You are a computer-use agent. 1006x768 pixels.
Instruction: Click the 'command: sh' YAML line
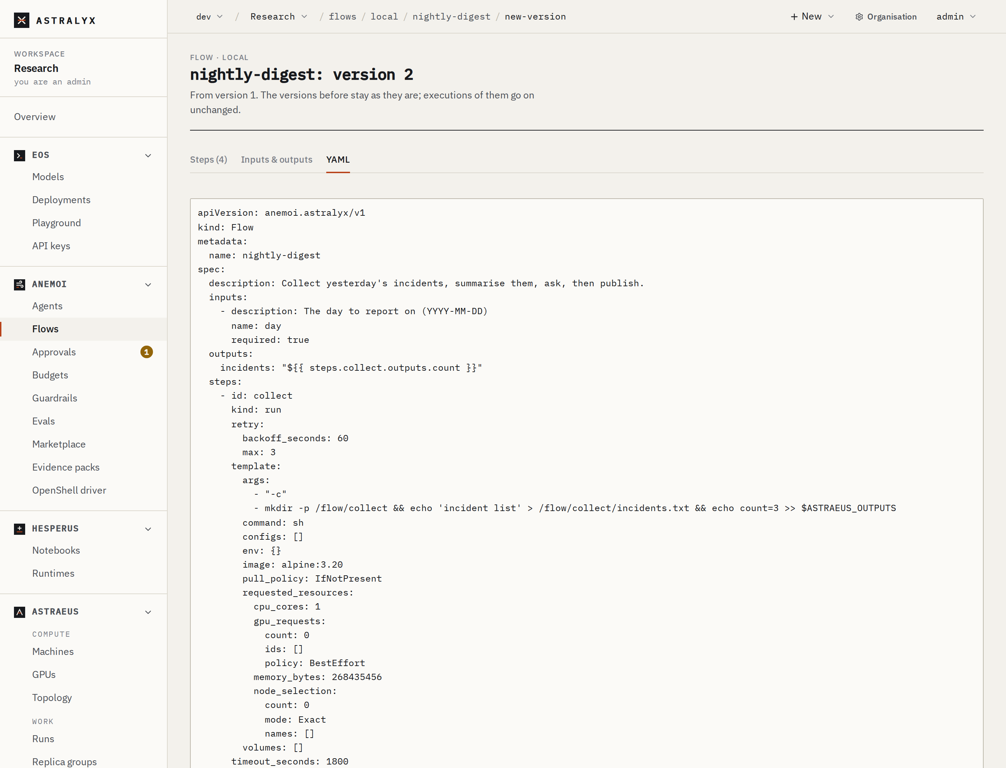[x=273, y=523]
